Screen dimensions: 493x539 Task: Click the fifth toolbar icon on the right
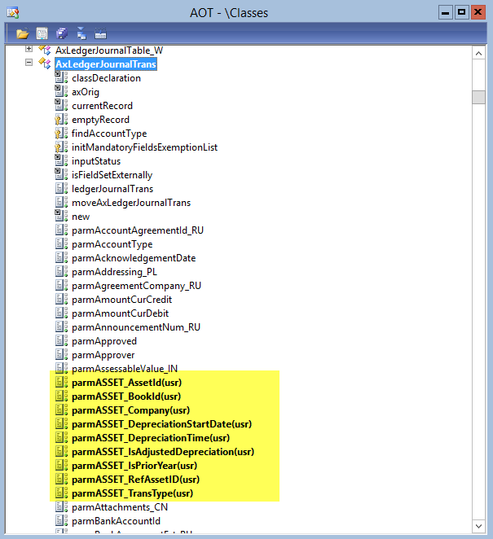pyautogui.click(x=100, y=33)
